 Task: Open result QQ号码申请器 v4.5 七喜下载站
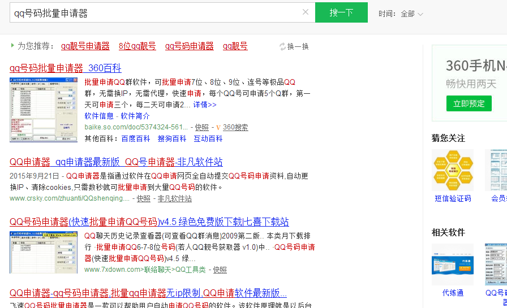[149, 222]
